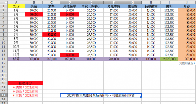Click the （可動用現金） note cell

187,63
